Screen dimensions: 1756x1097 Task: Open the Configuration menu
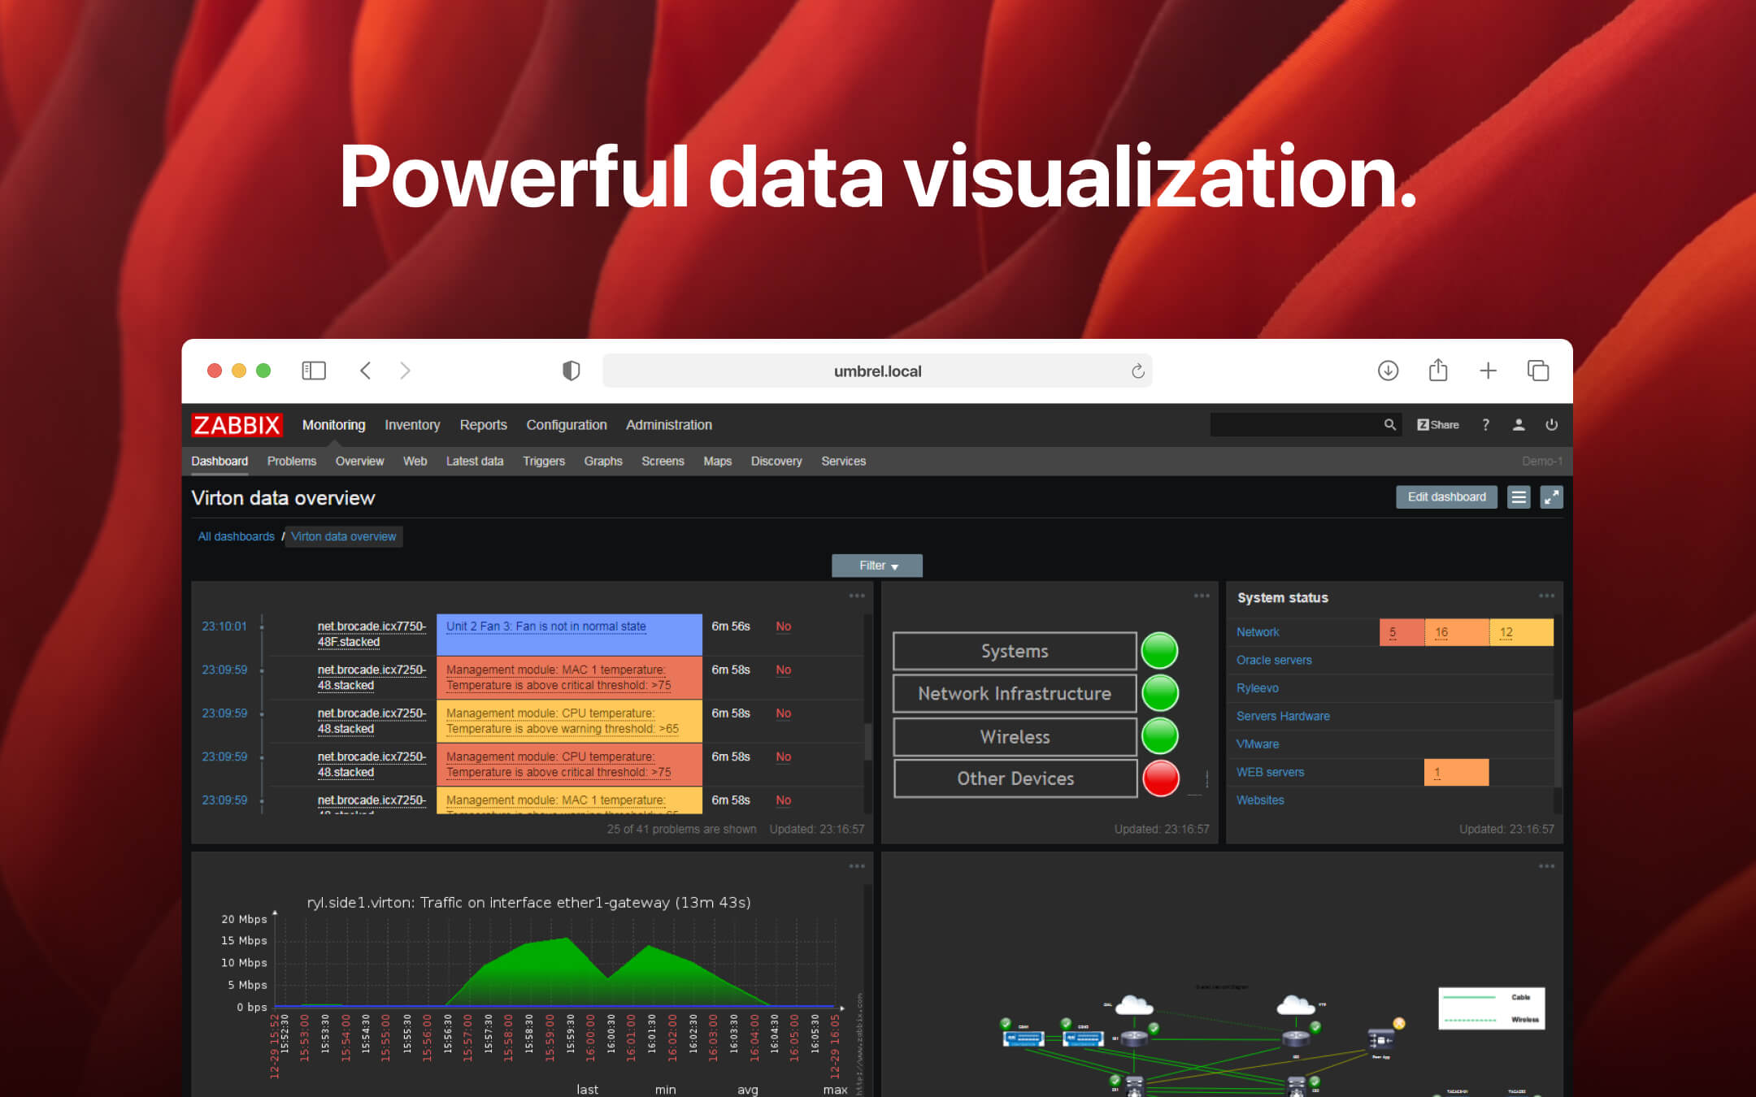pos(566,424)
